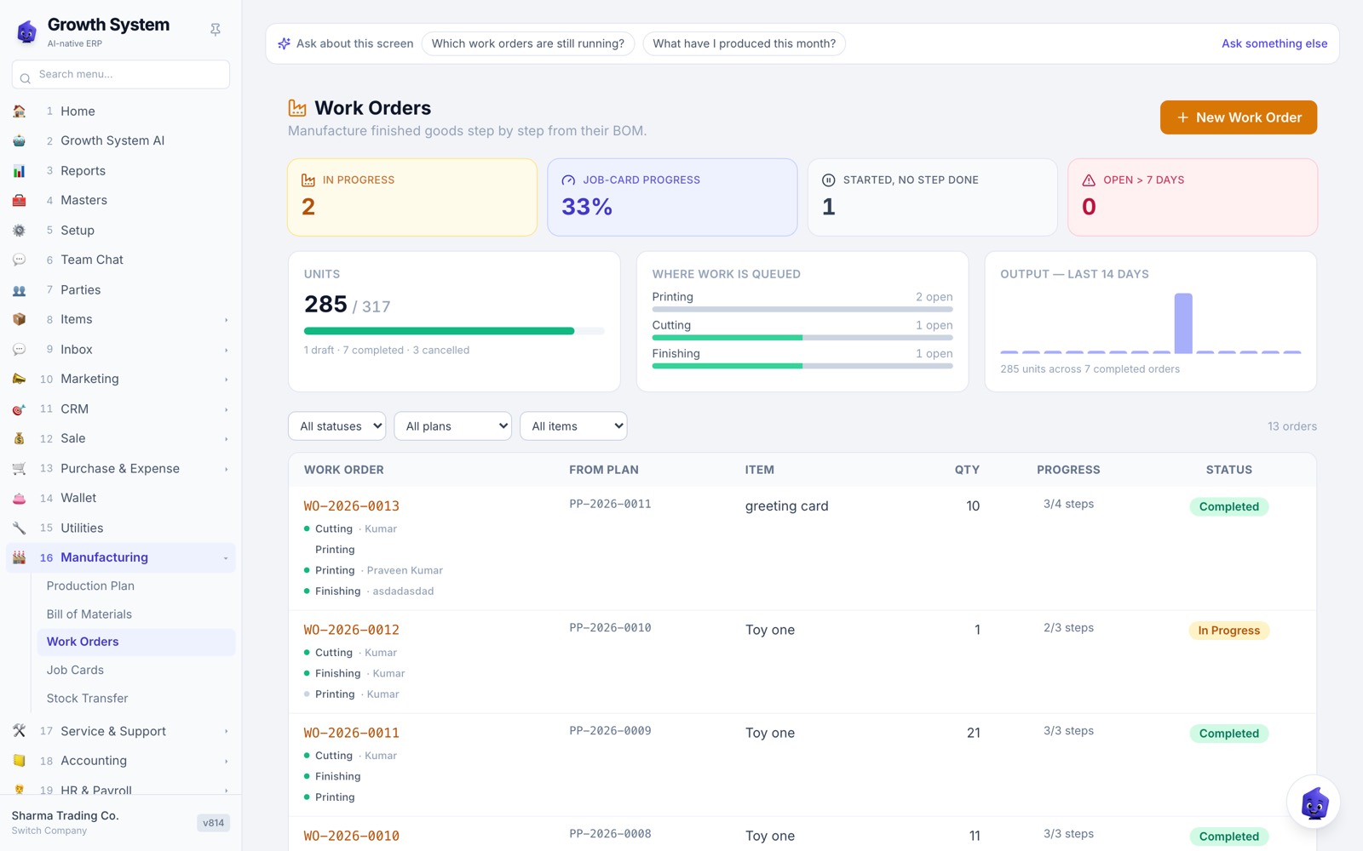Click the Utilities wrench icon
The image size is (1363, 851).
pyautogui.click(x=20, y=528)
